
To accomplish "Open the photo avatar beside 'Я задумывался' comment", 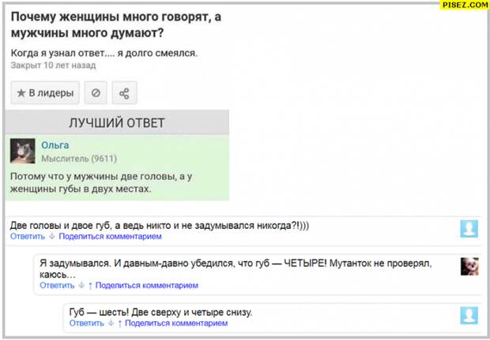I will click(x=469, y=267).
